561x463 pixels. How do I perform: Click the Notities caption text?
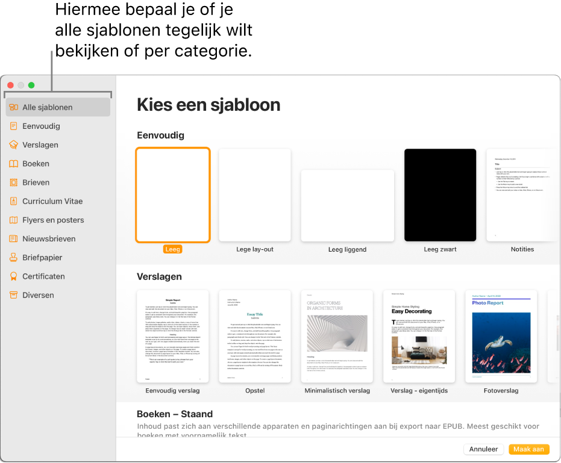tap(522, 249)
